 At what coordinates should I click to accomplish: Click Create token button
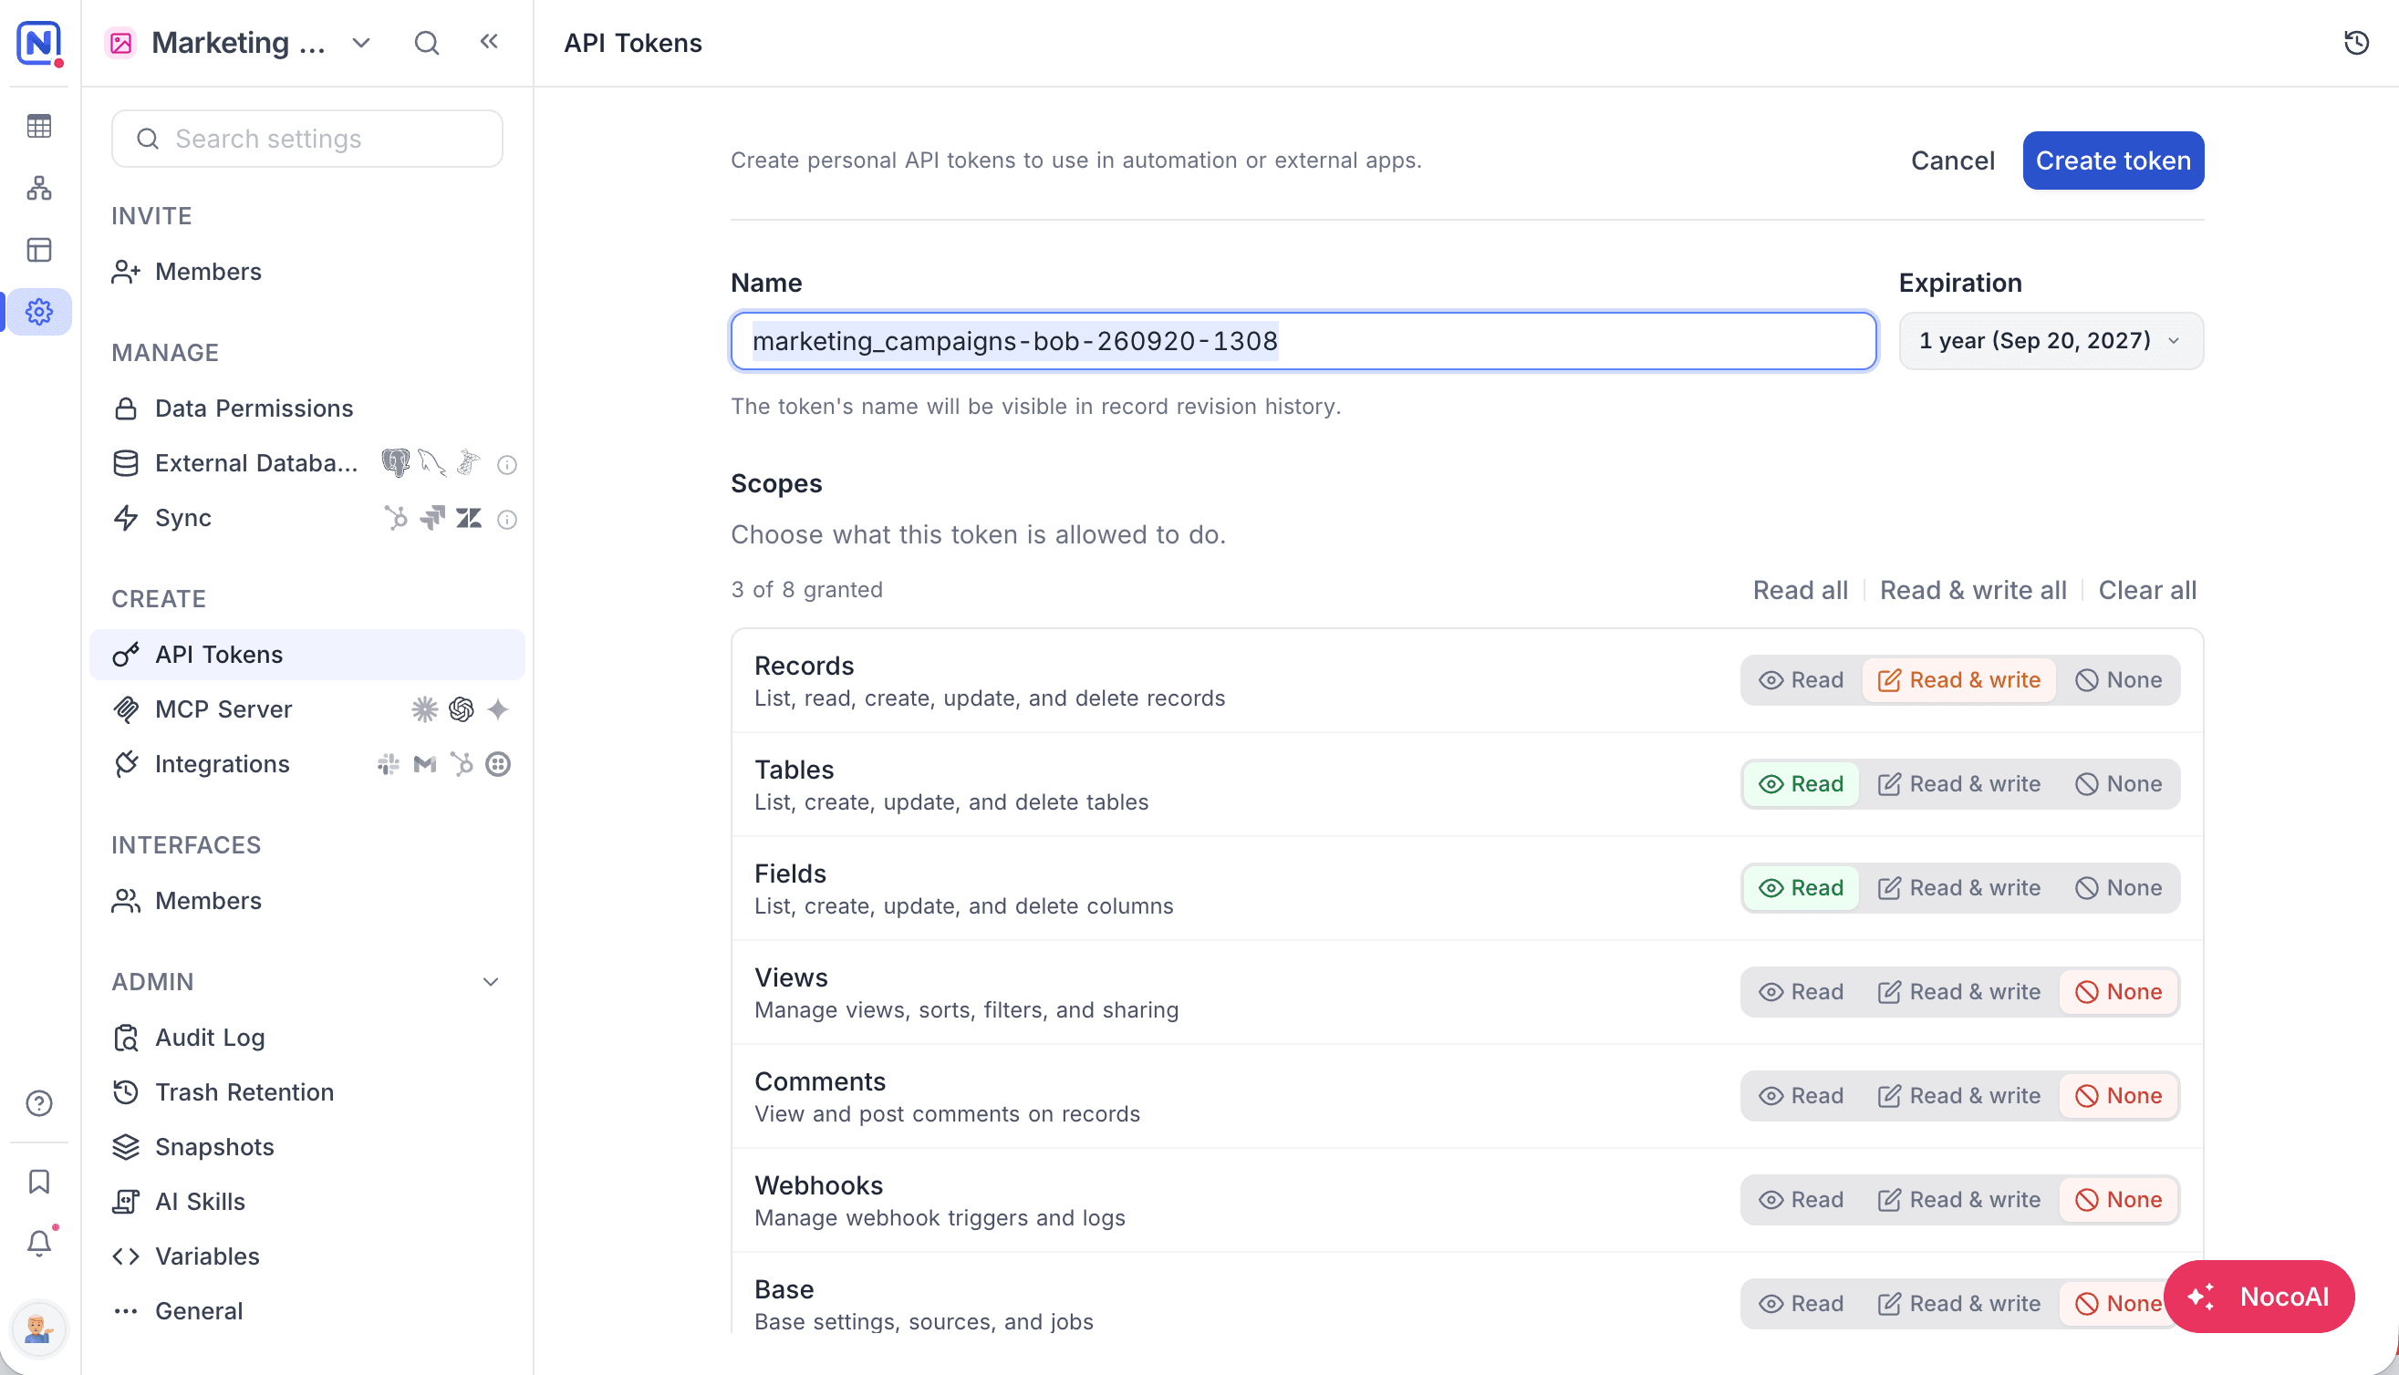point(2113,160)
